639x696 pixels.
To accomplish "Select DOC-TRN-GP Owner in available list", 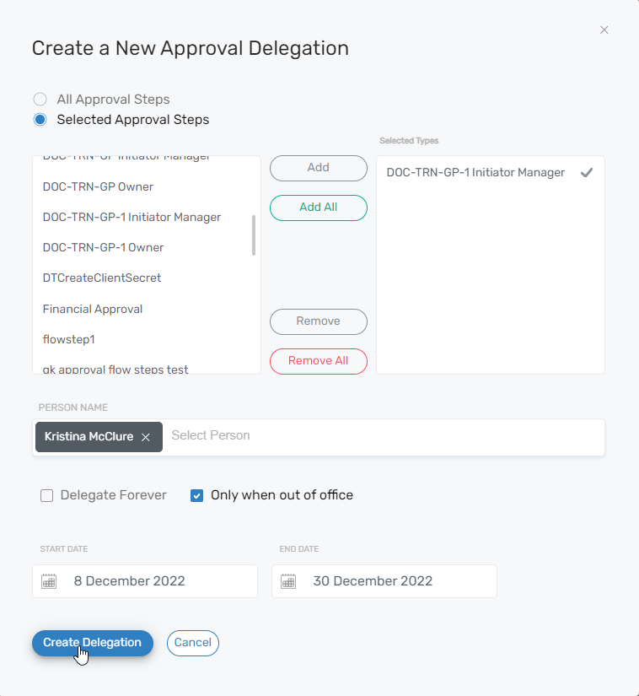I will (98, 186).
